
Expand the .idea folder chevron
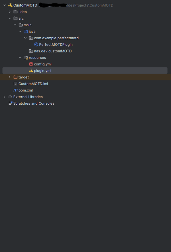tap(10, 12)
